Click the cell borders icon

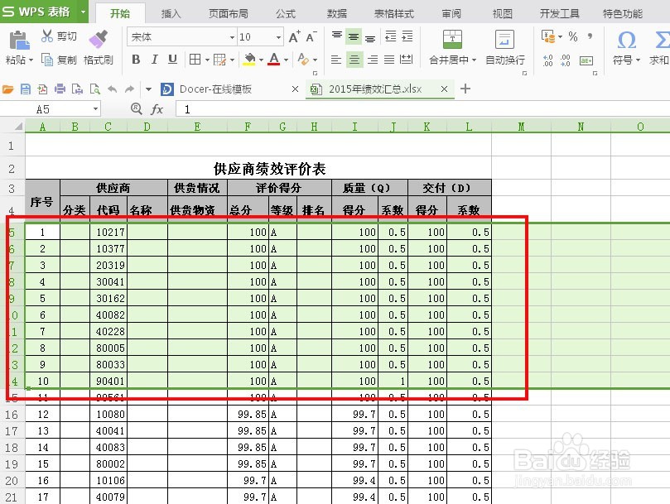tap(195, 60)
